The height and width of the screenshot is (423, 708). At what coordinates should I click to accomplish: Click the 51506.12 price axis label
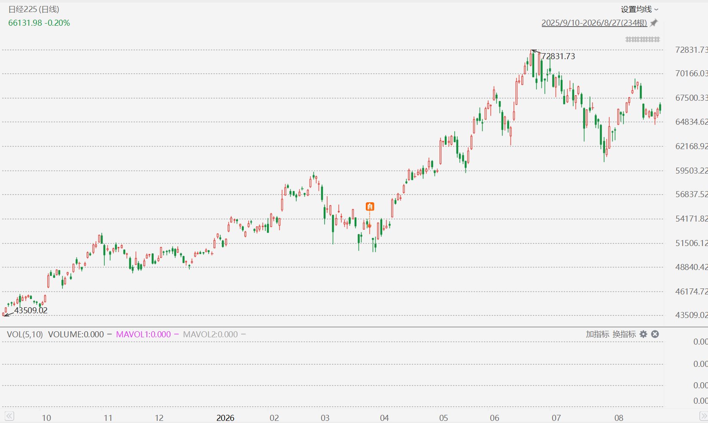(x=691, y=243)
